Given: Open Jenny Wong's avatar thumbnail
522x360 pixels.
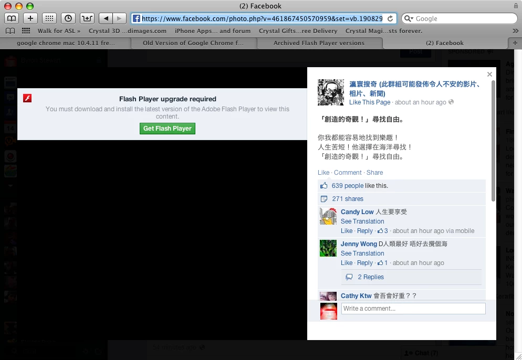Looking at the screenshot, I should pyautogui.click(x=328, y=248).
